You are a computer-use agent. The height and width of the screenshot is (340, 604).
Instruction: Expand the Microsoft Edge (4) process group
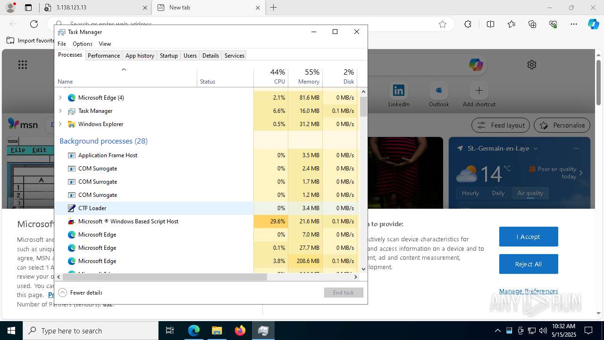pyautogui.click(x=60, y=98)
